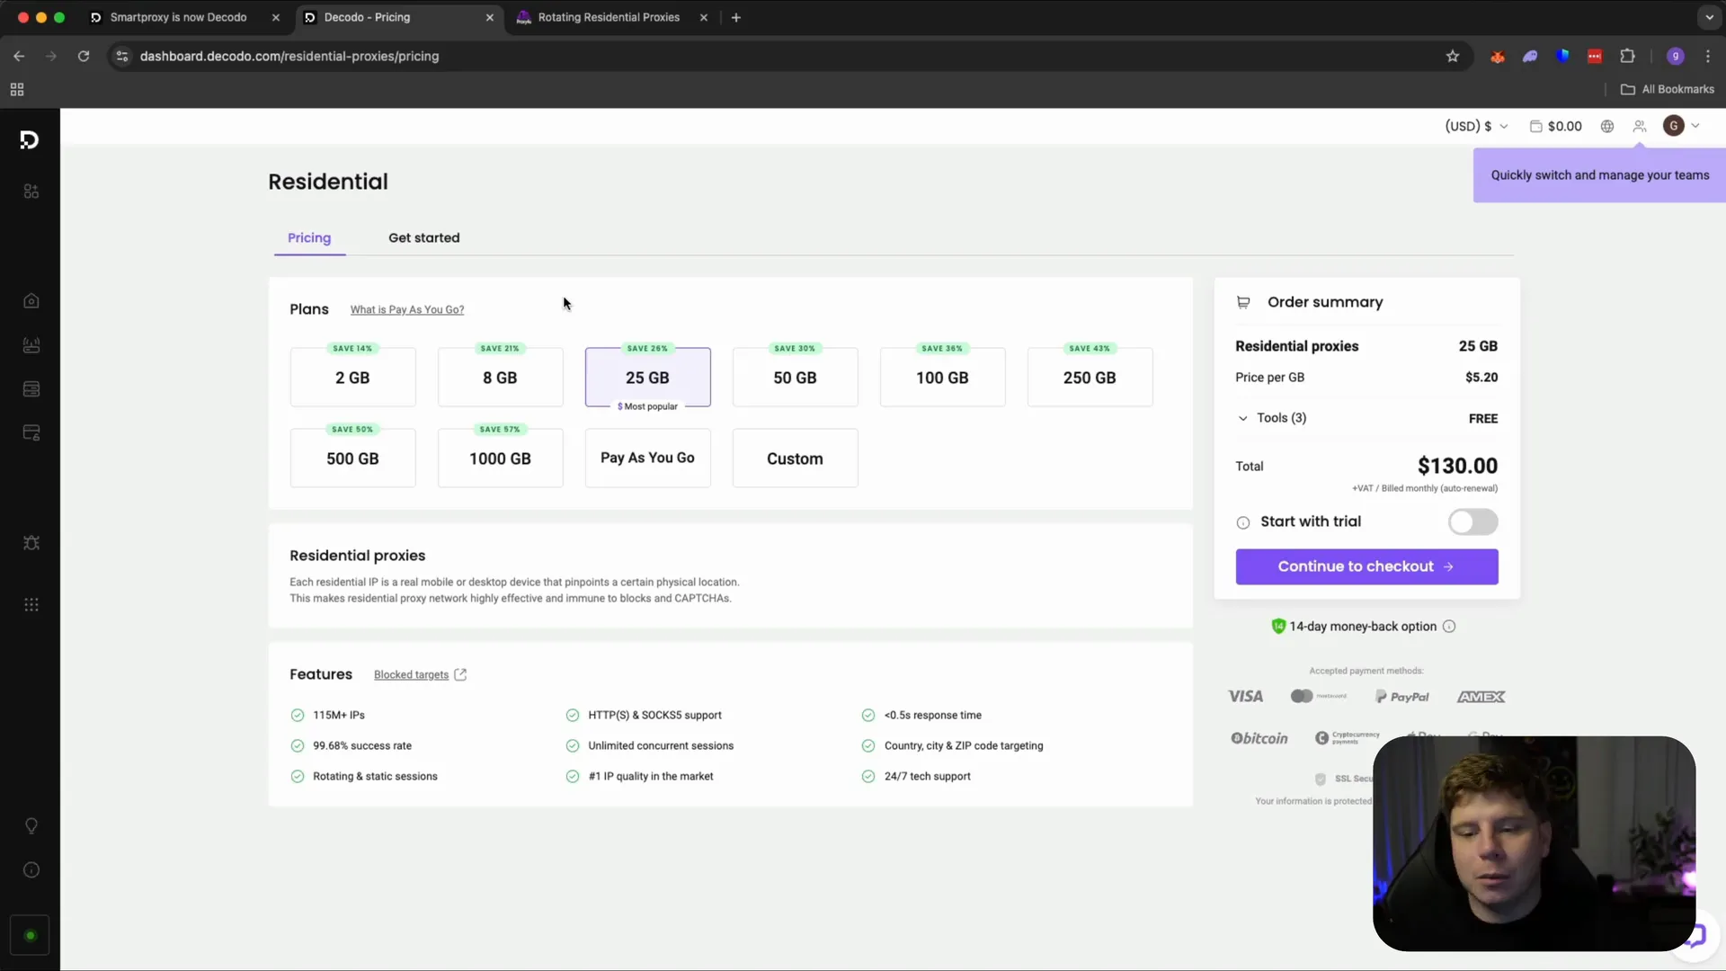1726x971 pixels.
Task: Open the apps grid icon in the sidebar
Action: click(x=31, y=605)
